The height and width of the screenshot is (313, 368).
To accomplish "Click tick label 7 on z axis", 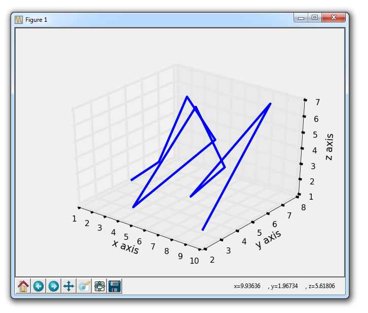I will 317,102.
